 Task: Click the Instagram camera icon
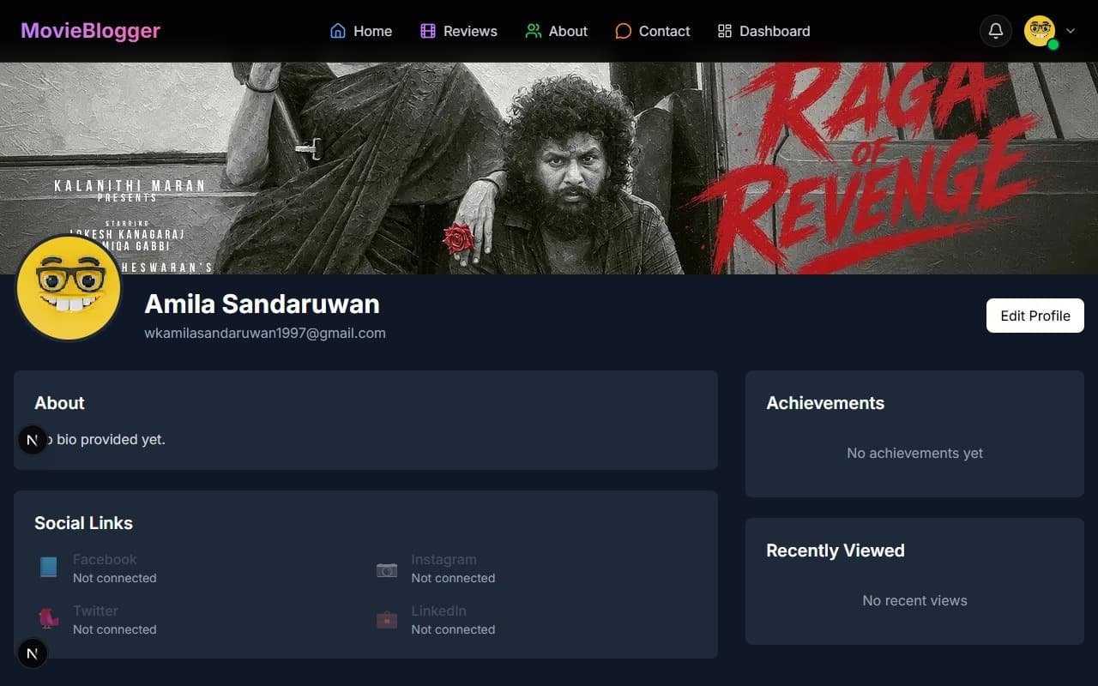(387, 569)
